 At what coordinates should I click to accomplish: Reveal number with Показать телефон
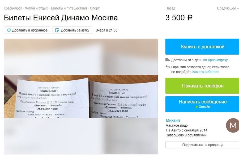pos(202,86)
